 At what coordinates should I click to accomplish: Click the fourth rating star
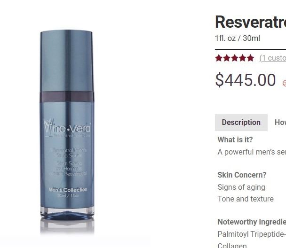tap(242, 58)
